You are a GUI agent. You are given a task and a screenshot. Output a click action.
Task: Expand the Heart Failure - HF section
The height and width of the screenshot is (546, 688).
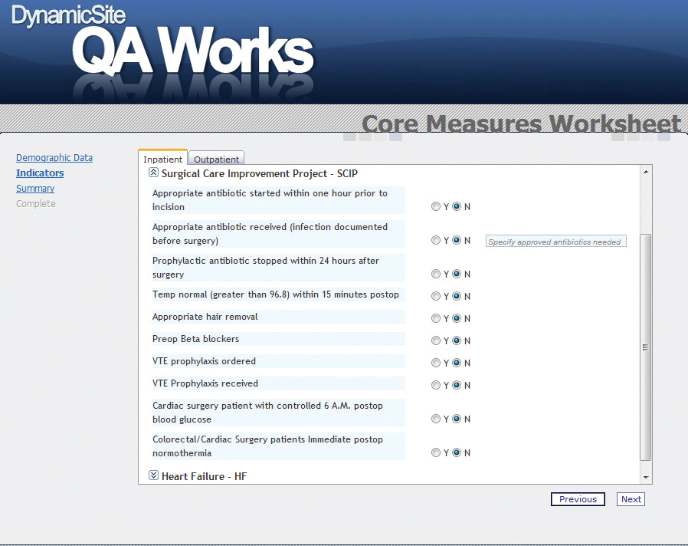pyautogui.click(x=153, y=475)
